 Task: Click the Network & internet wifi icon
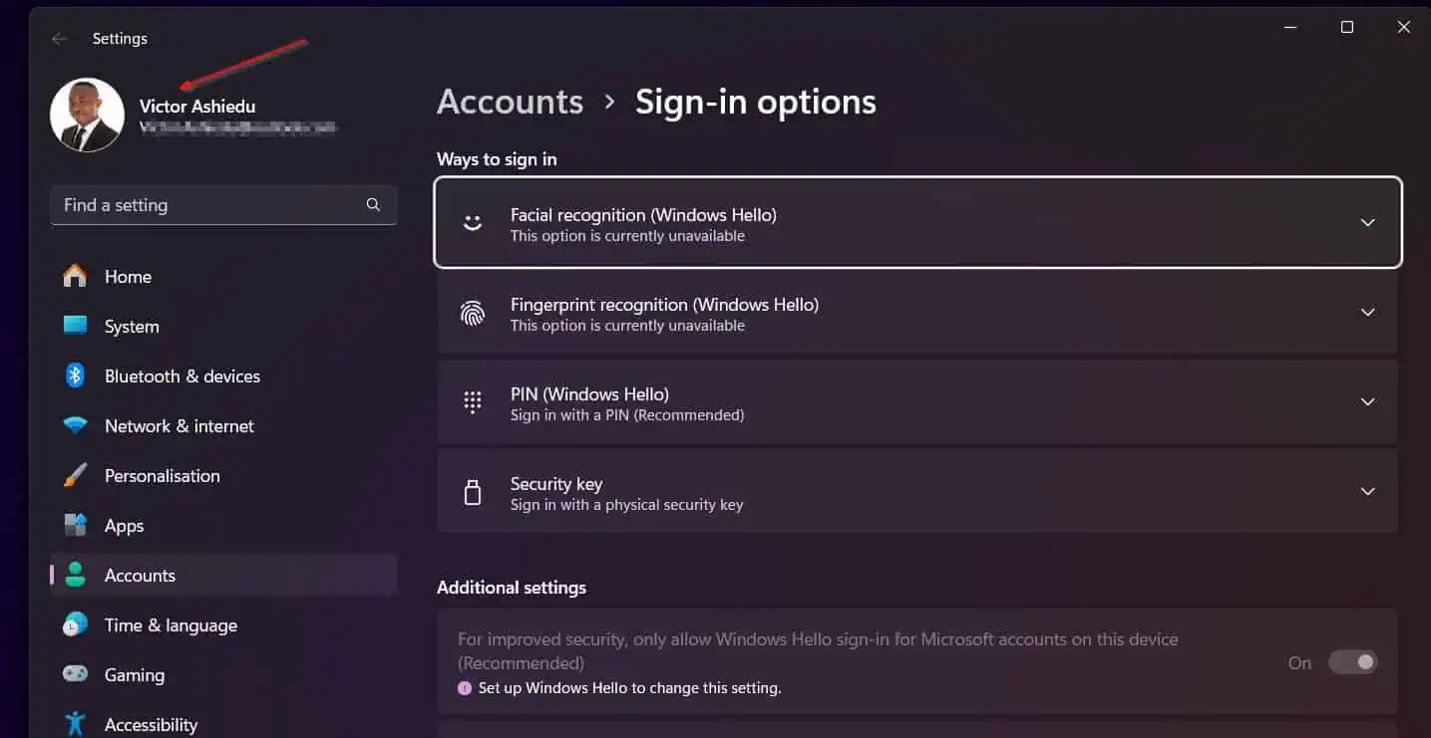pos(75,425)
